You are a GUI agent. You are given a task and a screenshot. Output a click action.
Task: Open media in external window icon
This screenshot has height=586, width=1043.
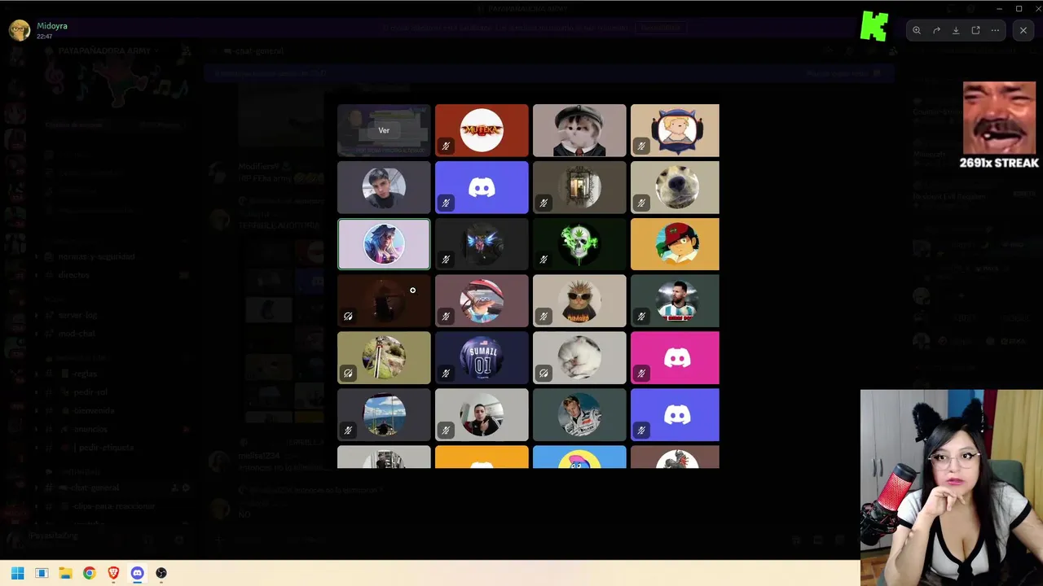[975, 30]
